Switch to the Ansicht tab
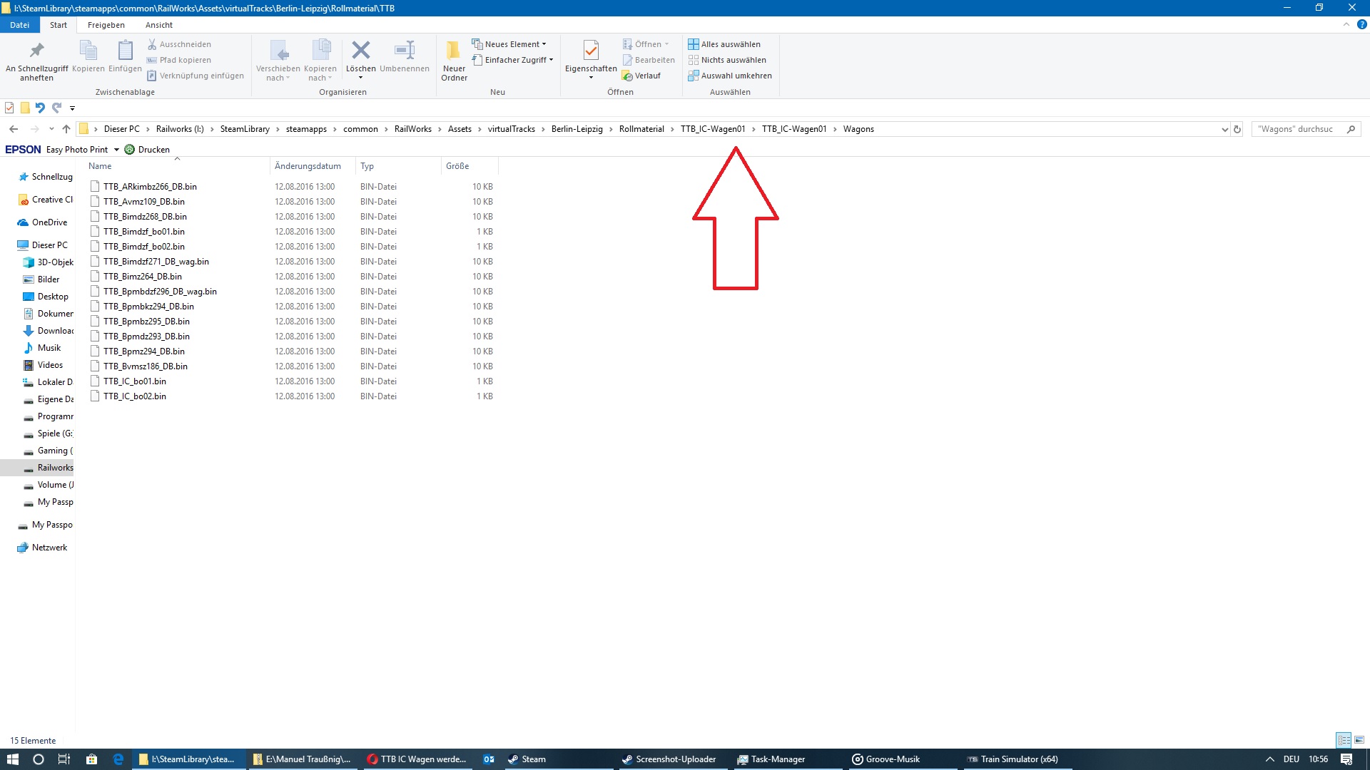The height and width of the screenshot is (770, 1370). pos(159,25)
